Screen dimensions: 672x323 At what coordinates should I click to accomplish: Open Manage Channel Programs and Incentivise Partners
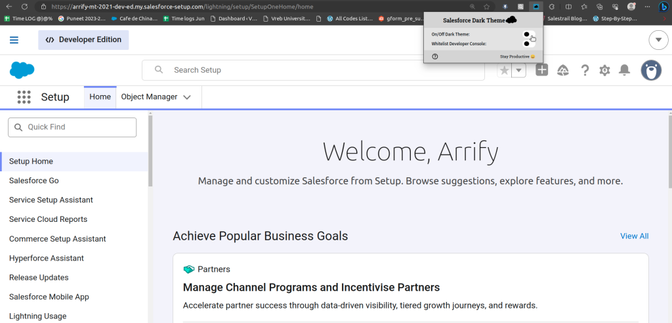click(x=311, y=288)
